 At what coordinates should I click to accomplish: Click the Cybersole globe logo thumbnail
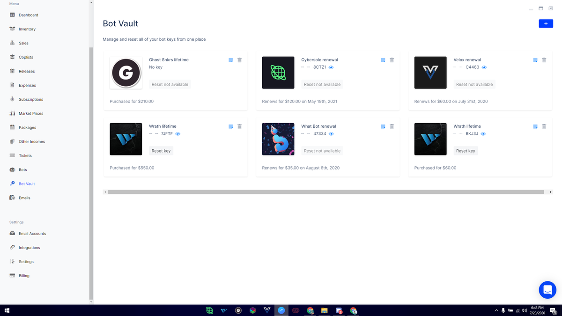[x=278, y=73]
